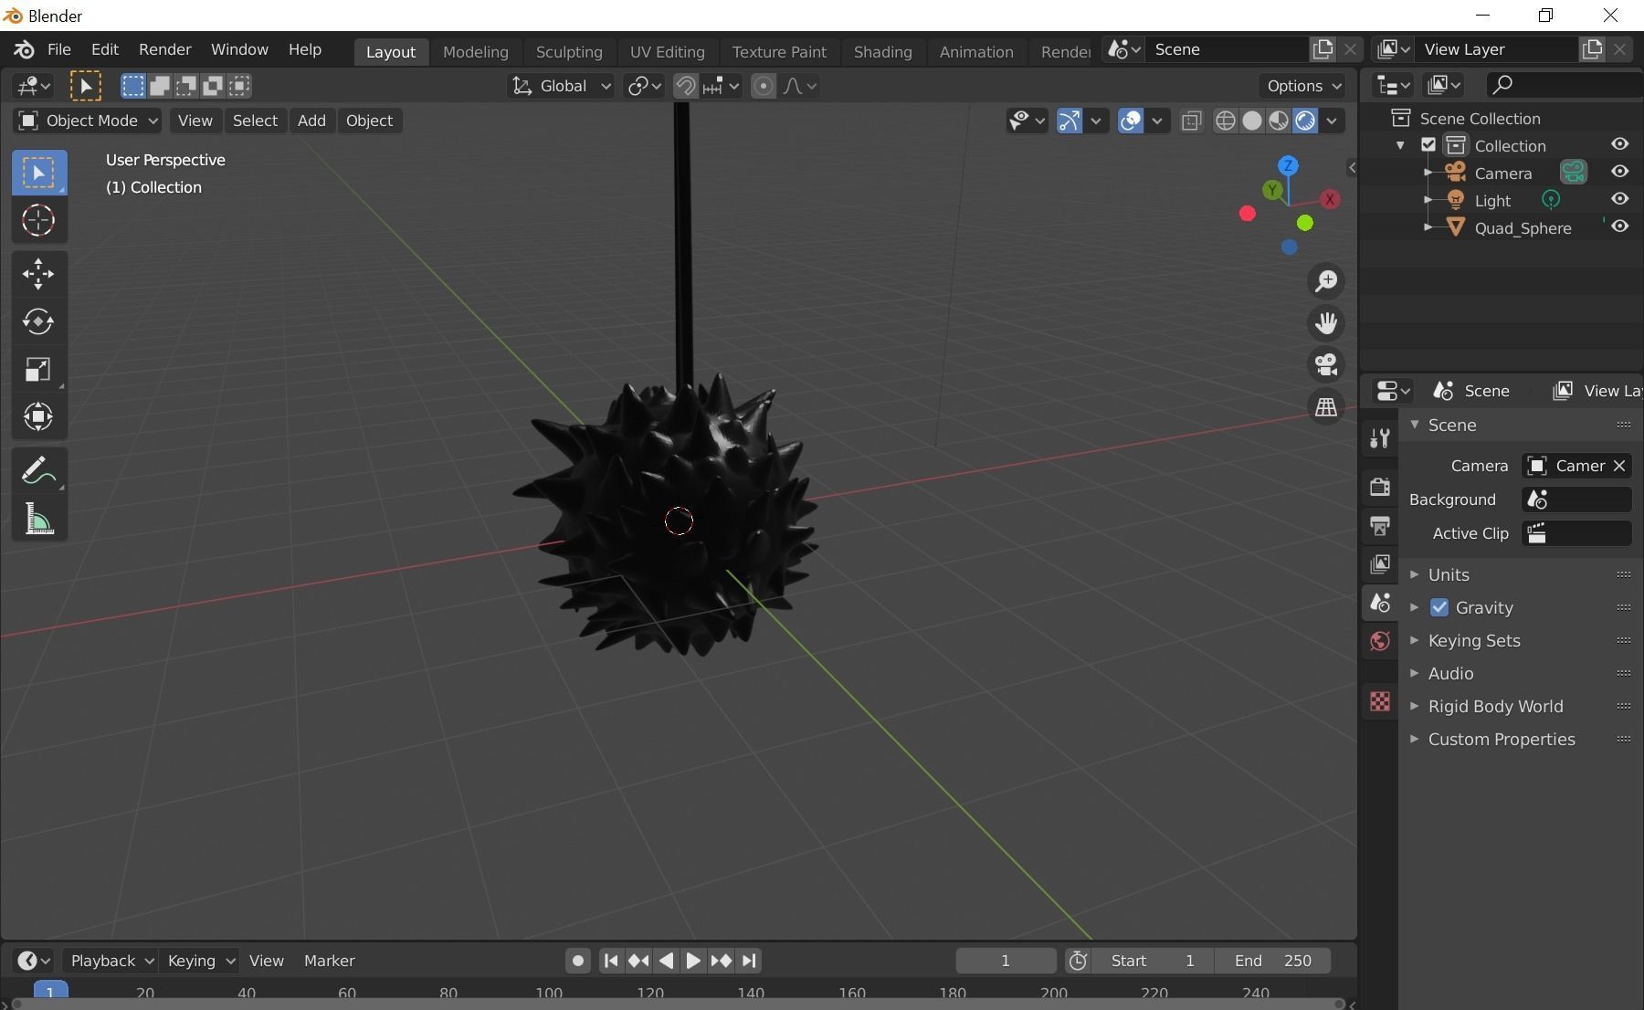Click the viewport zoom magnifier icon
The image size is (1644, 1010).
click(x=1326, y=281)
